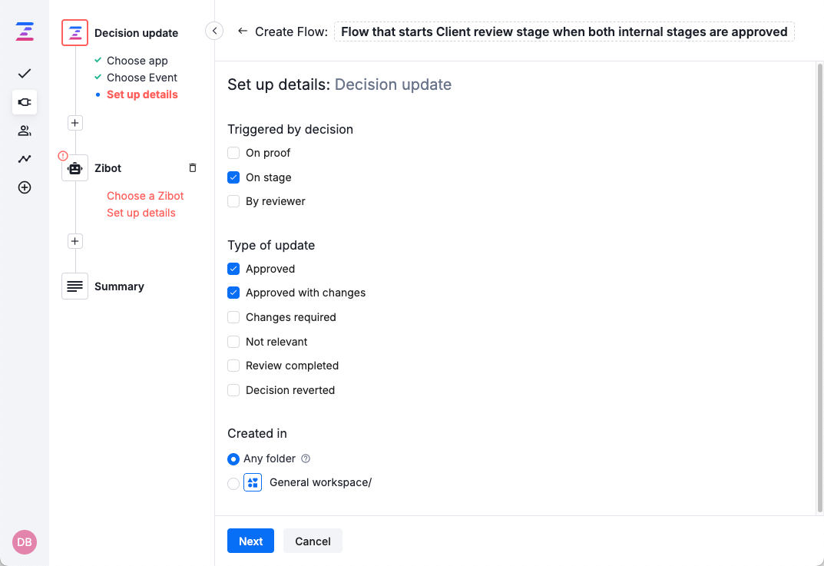This screenshot has height=566, width=824.
Task: Collapse the flow steps side panel
Action: [214, 31]
